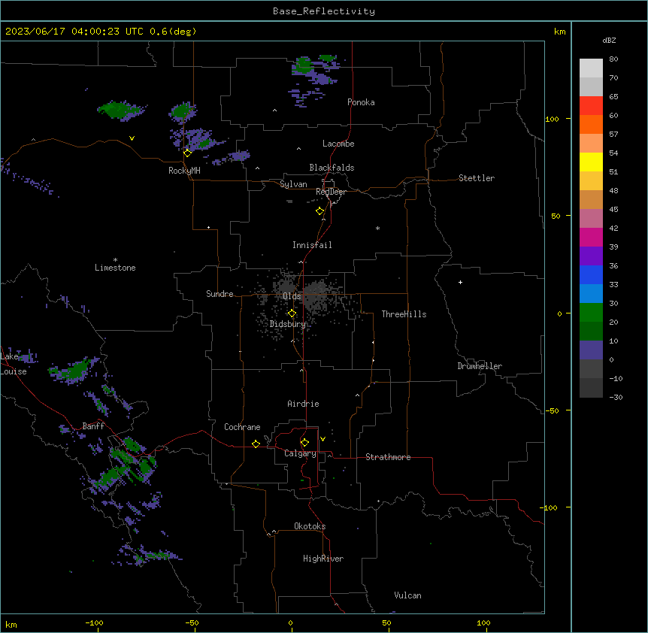Click the Lake Louise label
This screenshot has width=648, height=633.
click(x=14, y=364)
